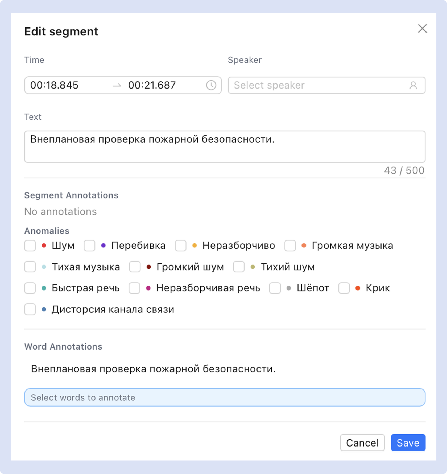Viewport: 447px width, 474px height.
Task: Click the start time 00:18.845
Action: point(55,85)
